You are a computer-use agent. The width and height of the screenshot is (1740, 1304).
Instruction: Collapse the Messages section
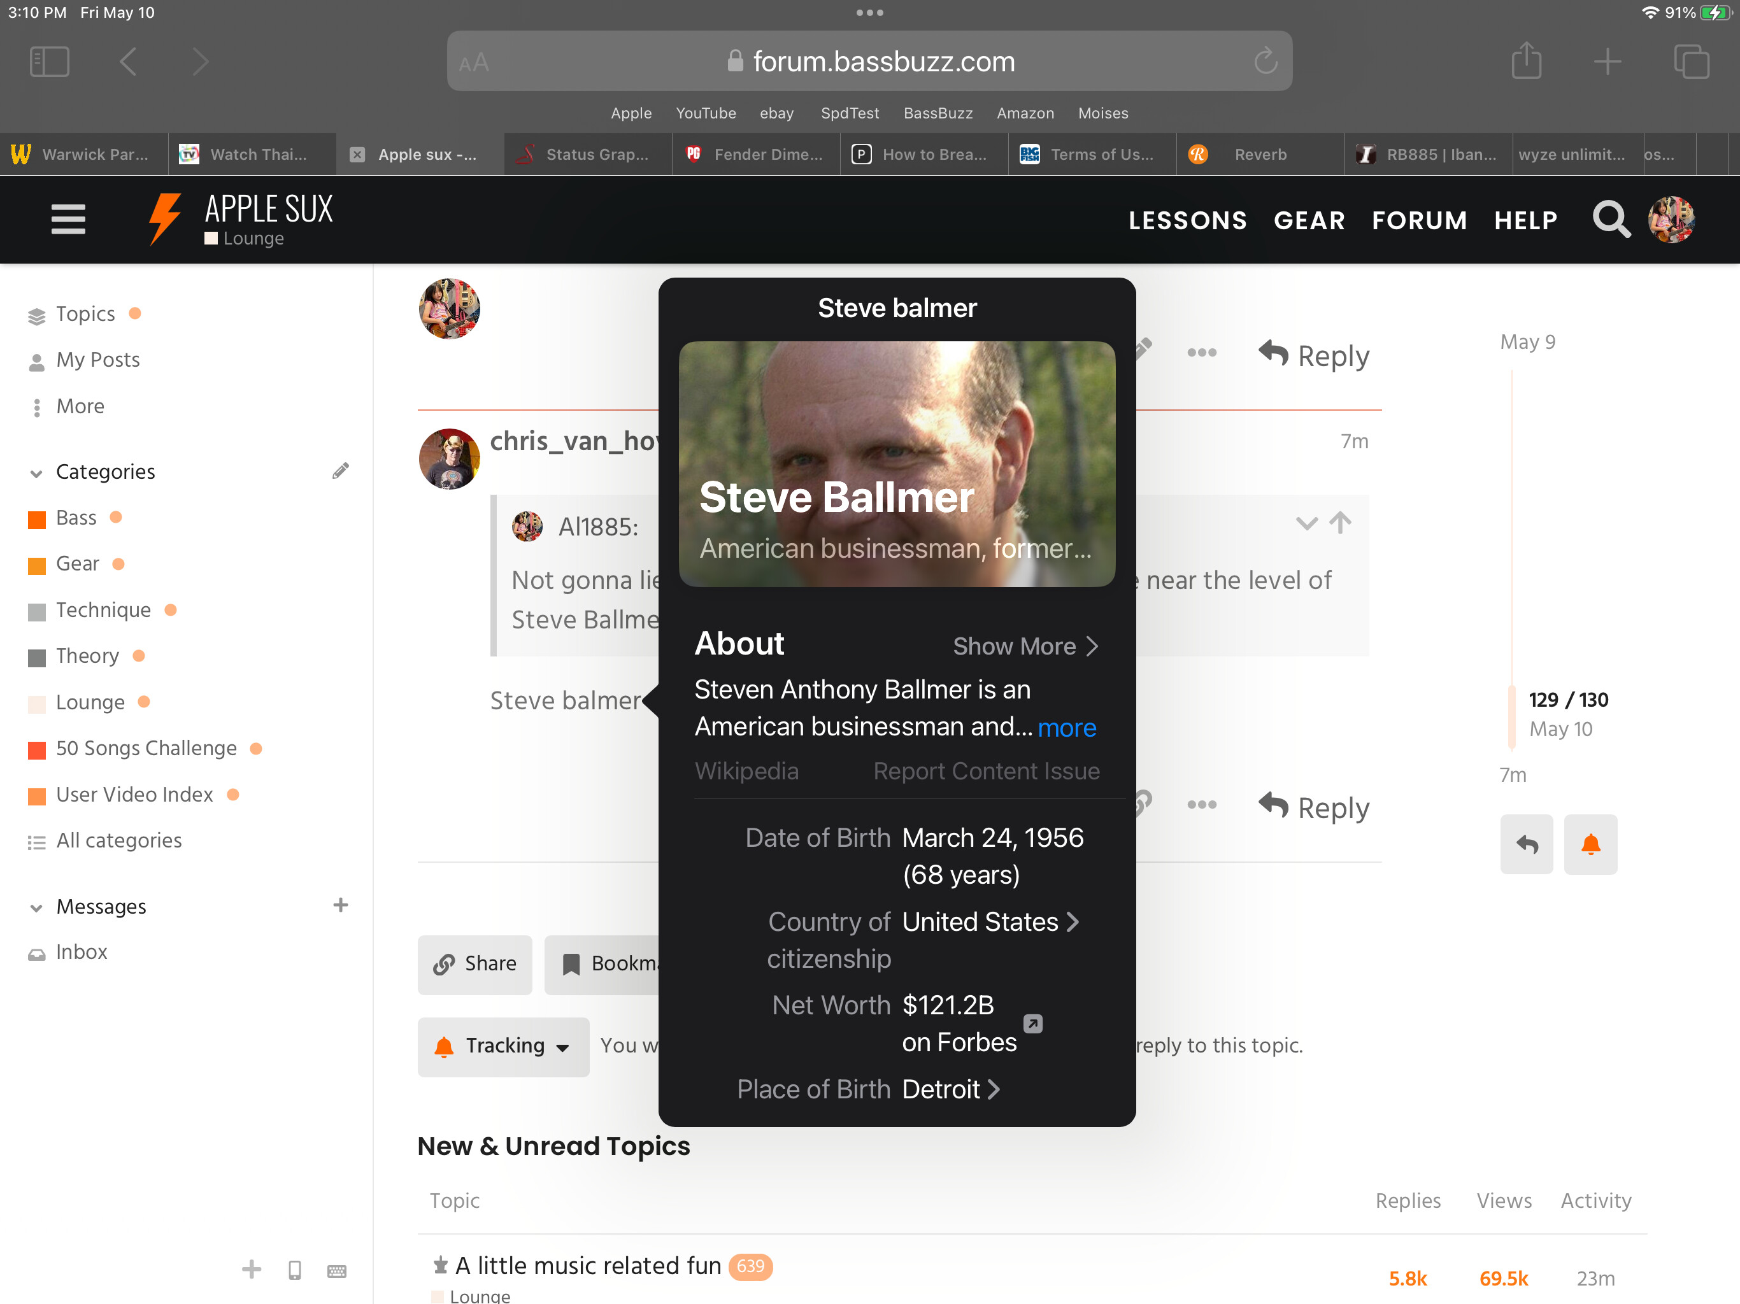[x=36, y=907]
